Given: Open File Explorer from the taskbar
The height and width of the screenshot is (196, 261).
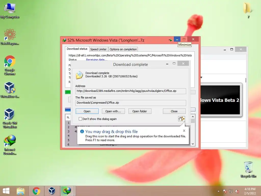Looking at the screenshot, I should (21, 191).
